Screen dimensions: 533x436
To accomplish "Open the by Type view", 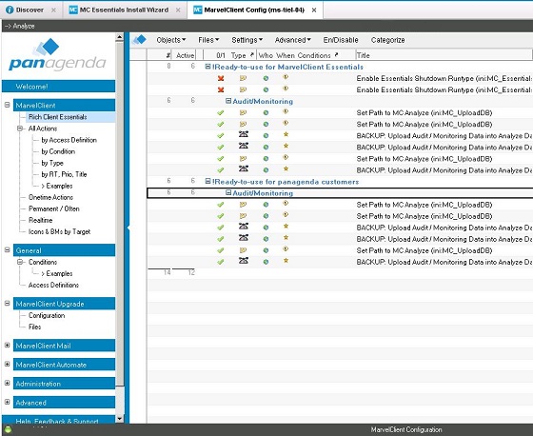I will click(x=52, y=163).
